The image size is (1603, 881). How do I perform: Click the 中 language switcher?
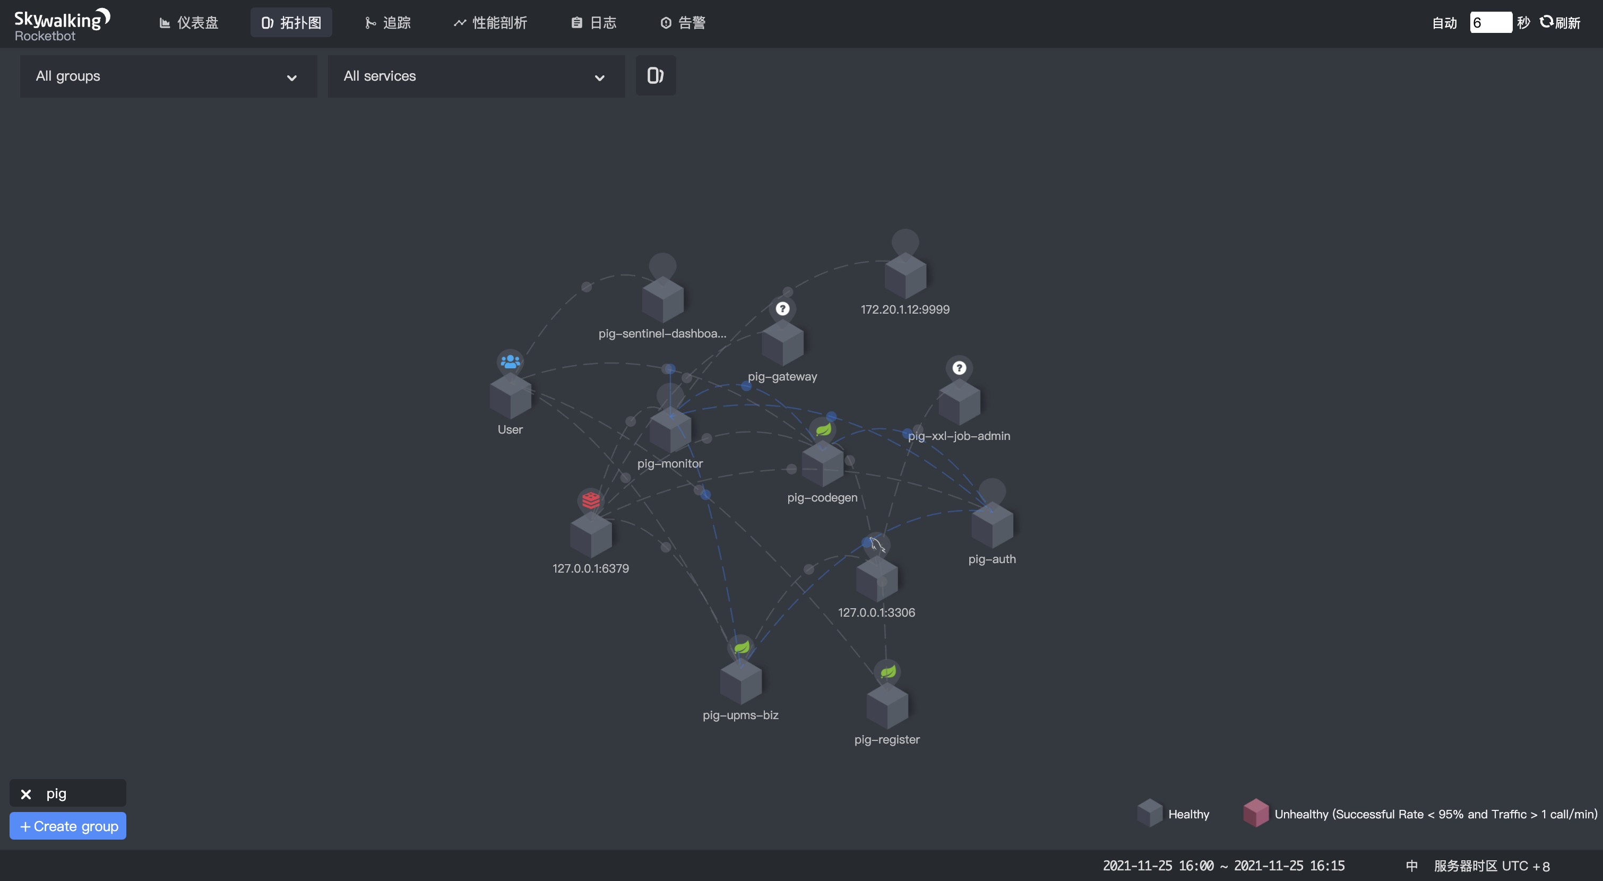pos(1411,865)
